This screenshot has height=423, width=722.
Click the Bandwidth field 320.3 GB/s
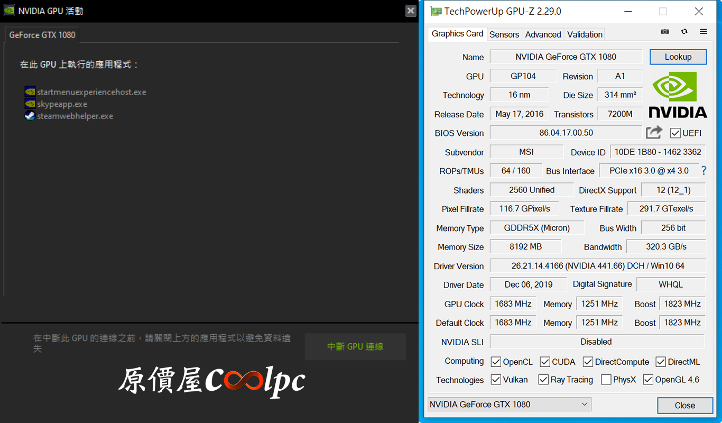point(666,246)
